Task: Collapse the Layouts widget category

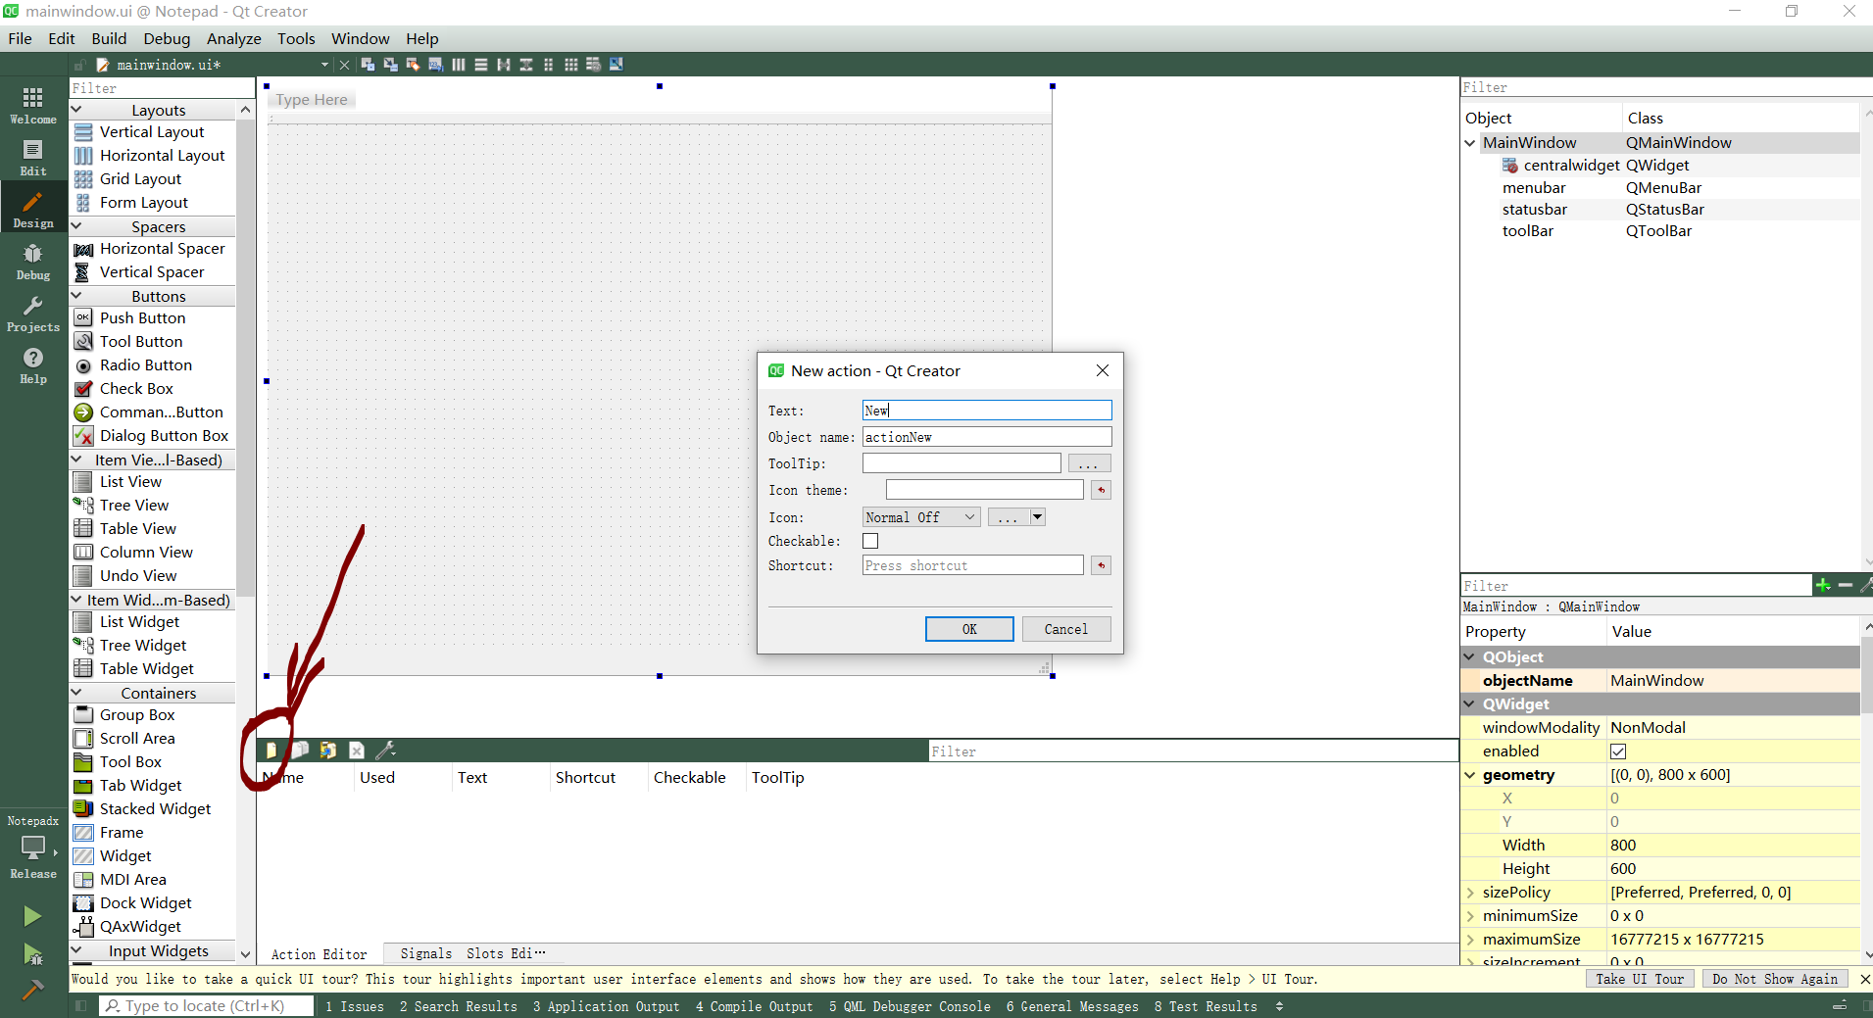Action: click(76, 110)
